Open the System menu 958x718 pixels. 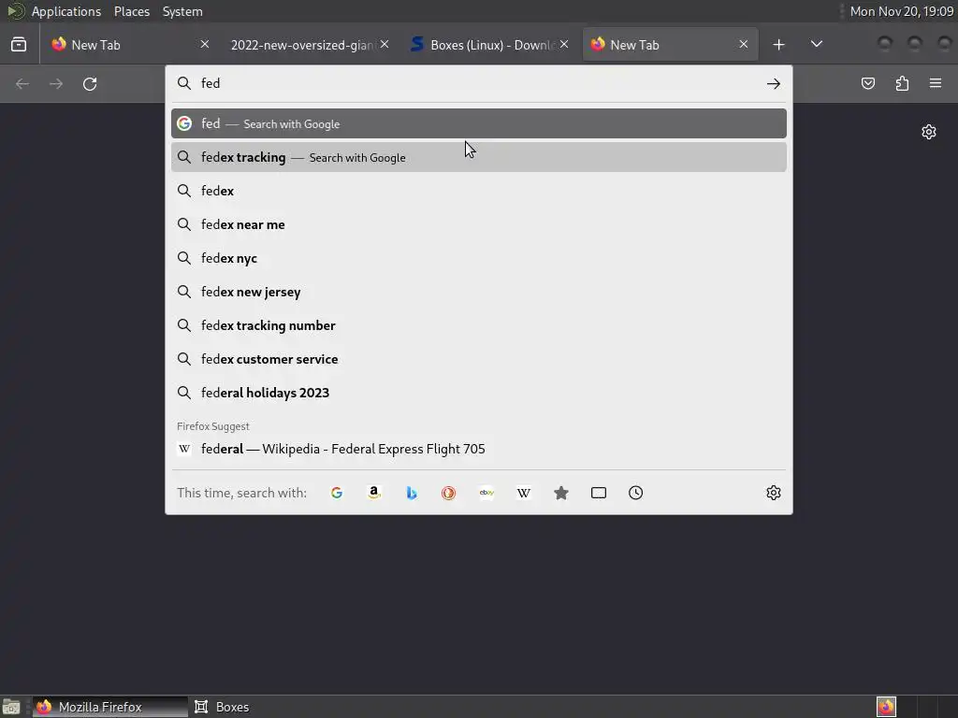182,11
